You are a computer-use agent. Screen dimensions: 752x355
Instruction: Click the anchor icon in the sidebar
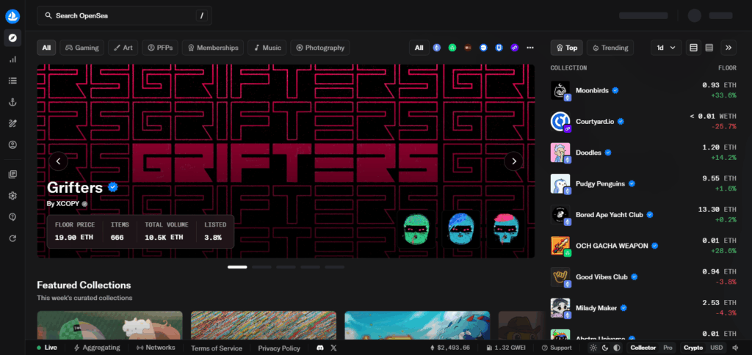click(x=12, y=102)
